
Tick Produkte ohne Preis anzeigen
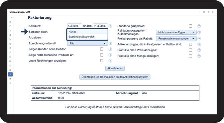tap(191, 50)
